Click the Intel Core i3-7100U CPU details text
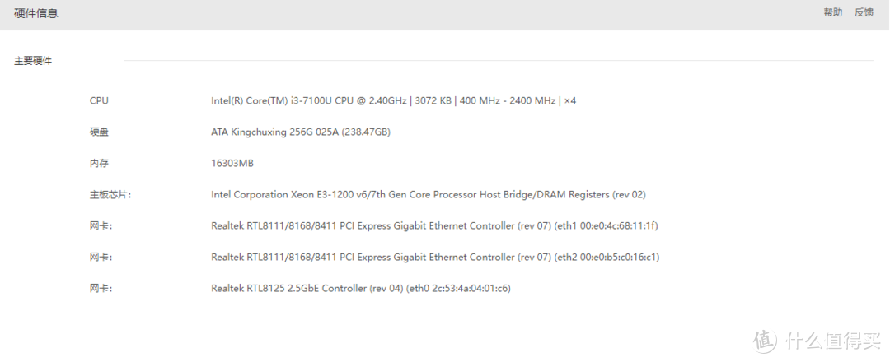The image size is (890, 362). 394,101
